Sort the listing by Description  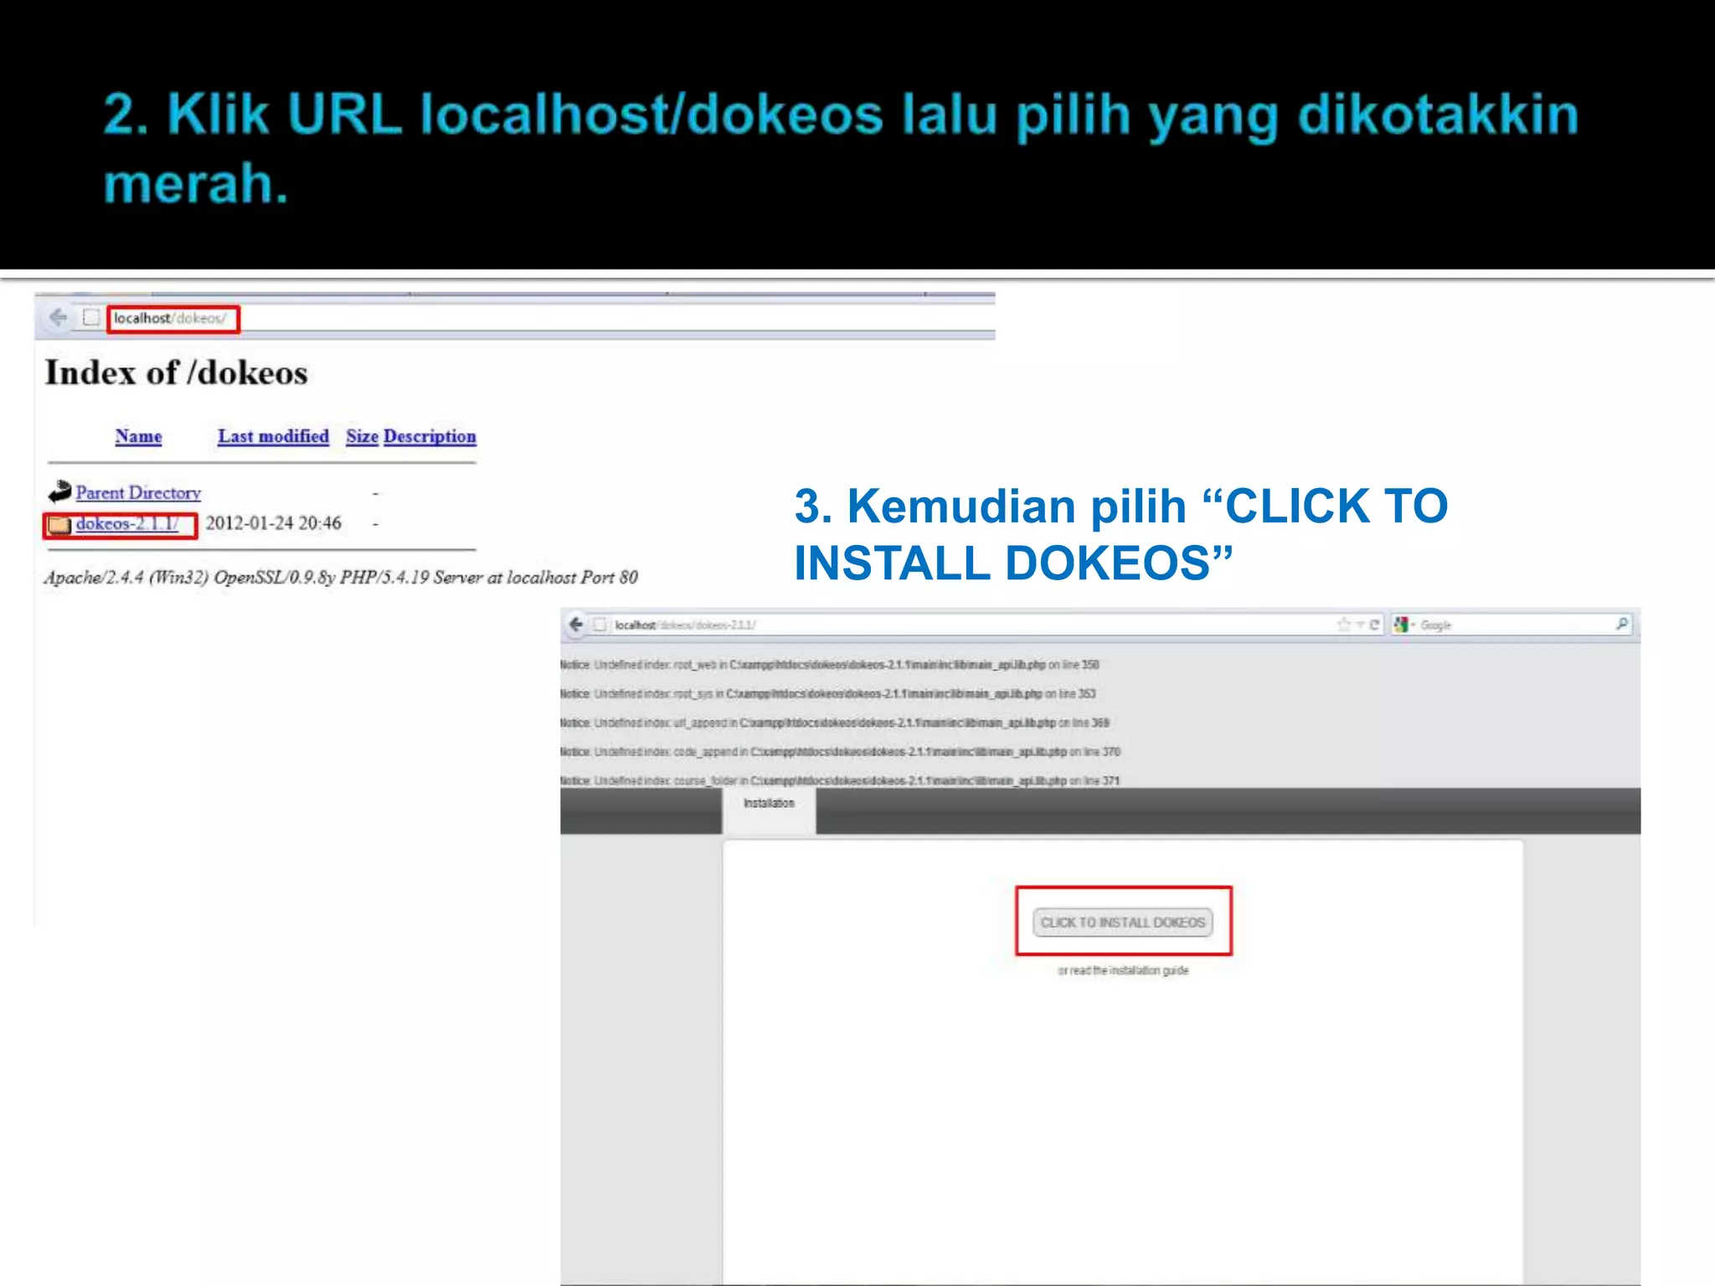coord(430,436)
